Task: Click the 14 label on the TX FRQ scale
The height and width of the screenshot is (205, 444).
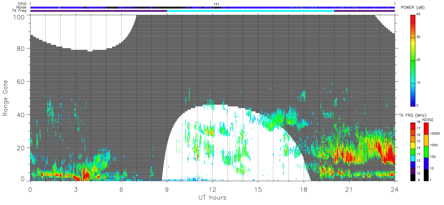Action: coord(418,148)
